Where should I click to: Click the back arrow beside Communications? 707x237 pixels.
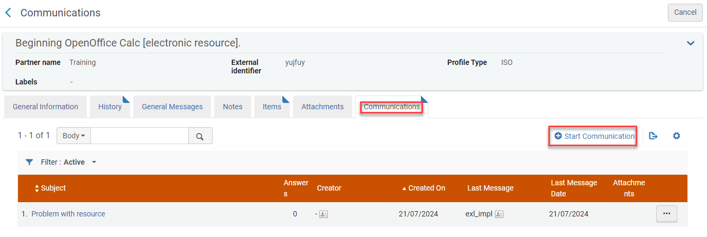tap(8, 13)
